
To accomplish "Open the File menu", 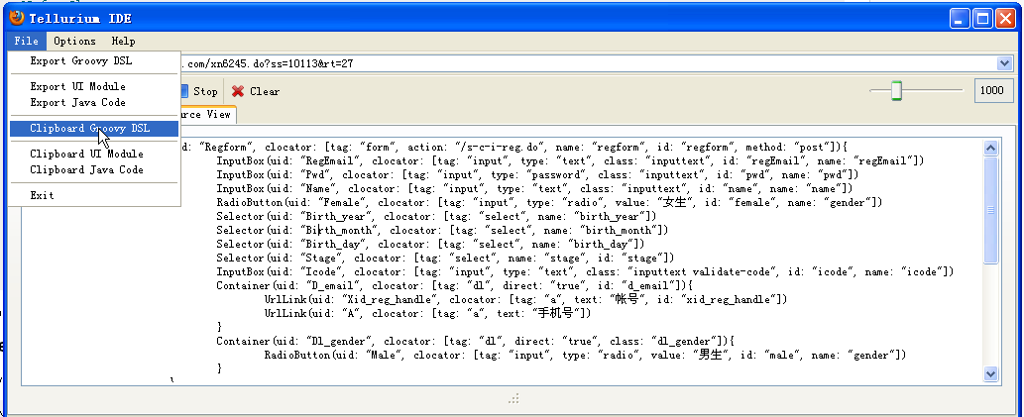I will (27, 42).
